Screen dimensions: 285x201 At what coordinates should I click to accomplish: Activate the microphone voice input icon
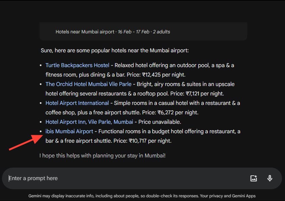pos(270,178)
